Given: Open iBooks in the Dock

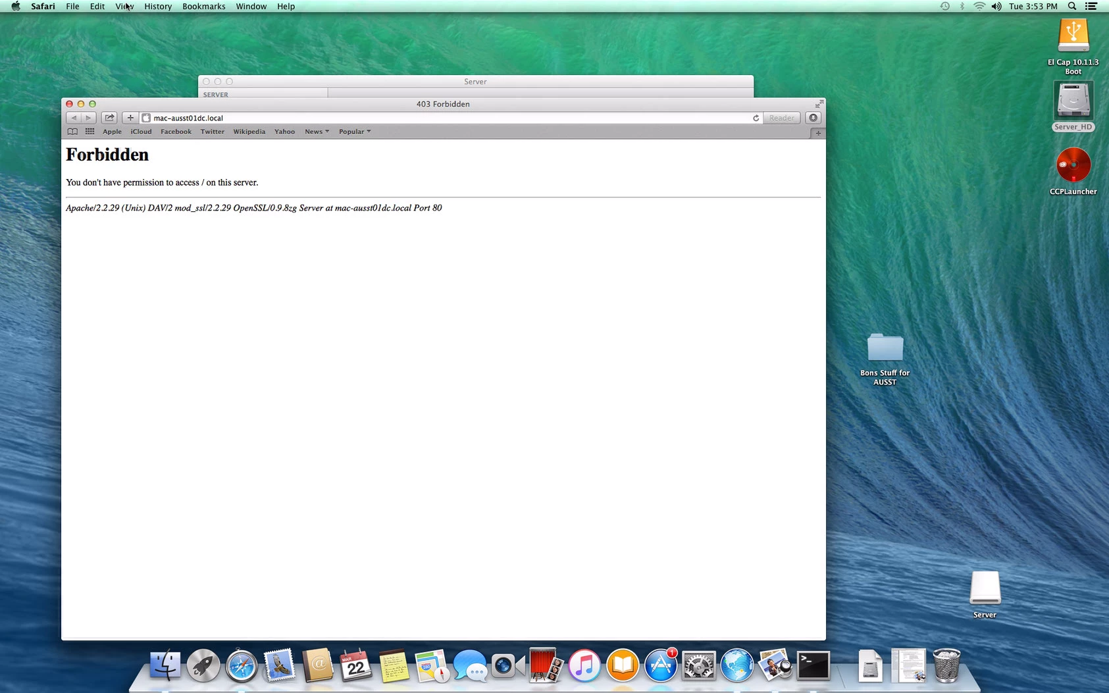Looking at the screenshot, I should point(623,665).
